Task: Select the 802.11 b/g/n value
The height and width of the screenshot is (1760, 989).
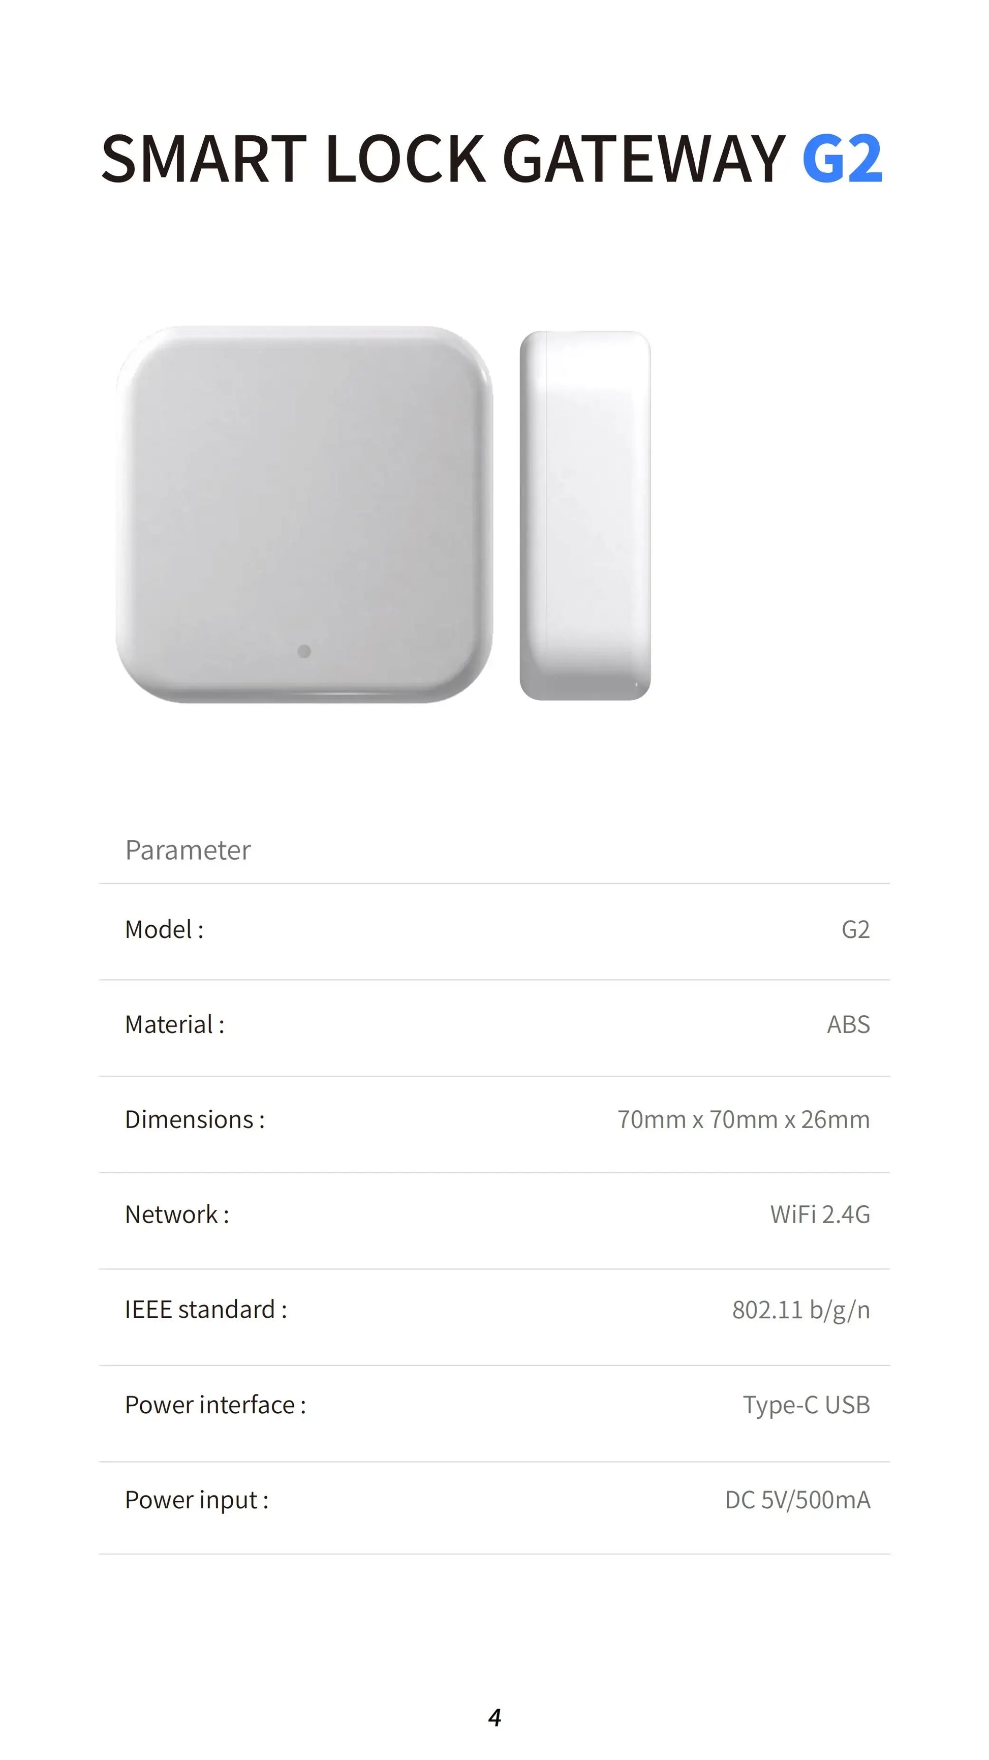Action: point(800,1310)
